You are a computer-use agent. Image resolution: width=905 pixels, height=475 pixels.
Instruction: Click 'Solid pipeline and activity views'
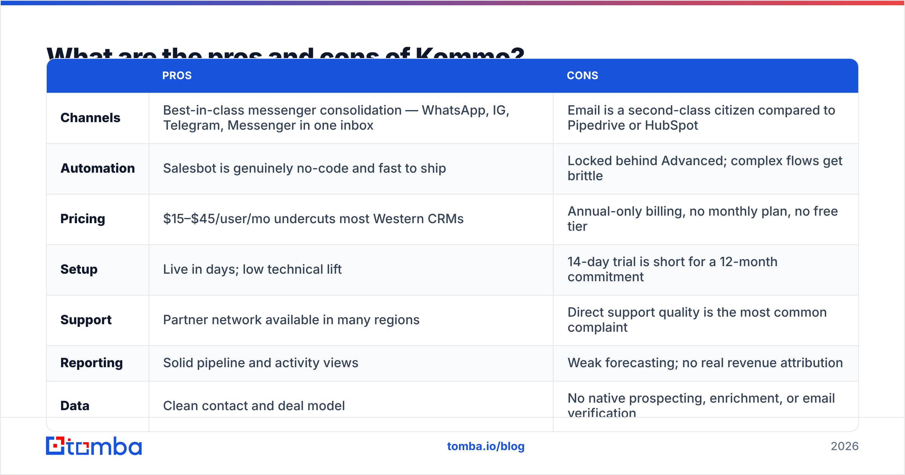coord(261,363)
